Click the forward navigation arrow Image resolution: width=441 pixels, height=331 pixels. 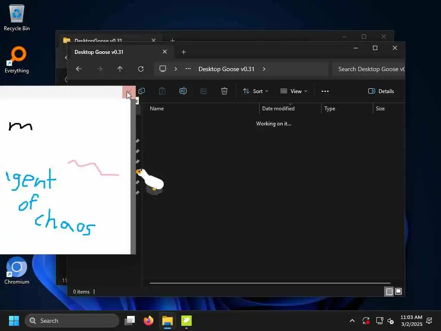tap(99, 69)
